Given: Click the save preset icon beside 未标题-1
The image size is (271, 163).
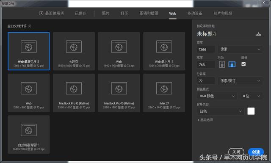Looking at the screenshot, I should [x=258, y=34].
